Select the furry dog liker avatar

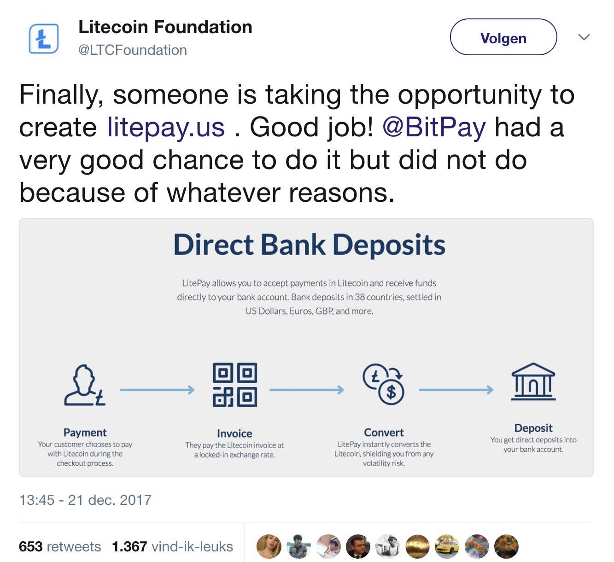pos(506,546)
